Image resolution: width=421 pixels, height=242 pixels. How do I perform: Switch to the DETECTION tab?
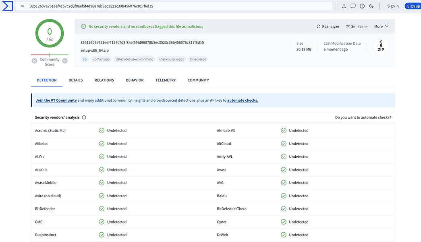point(47,80)
